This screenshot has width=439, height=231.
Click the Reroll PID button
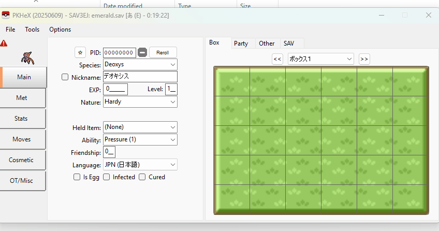[163, 52]
